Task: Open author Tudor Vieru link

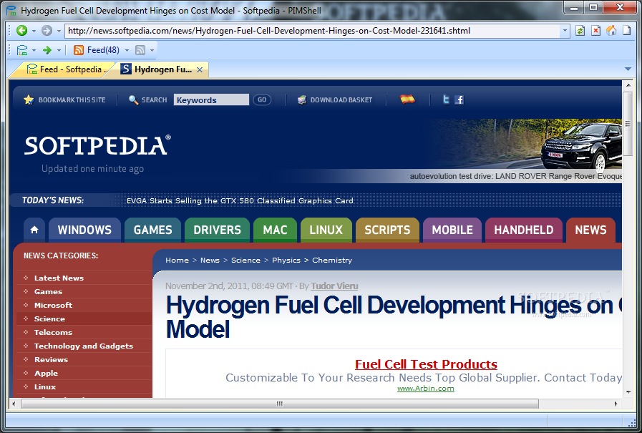Action: tap(334, 286)
